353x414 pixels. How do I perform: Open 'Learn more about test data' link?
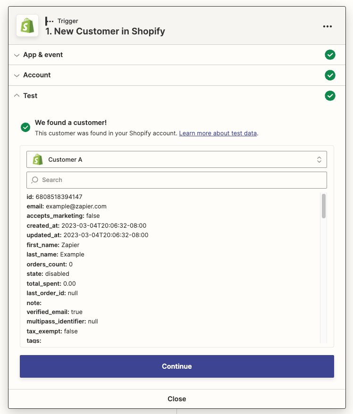218,133
